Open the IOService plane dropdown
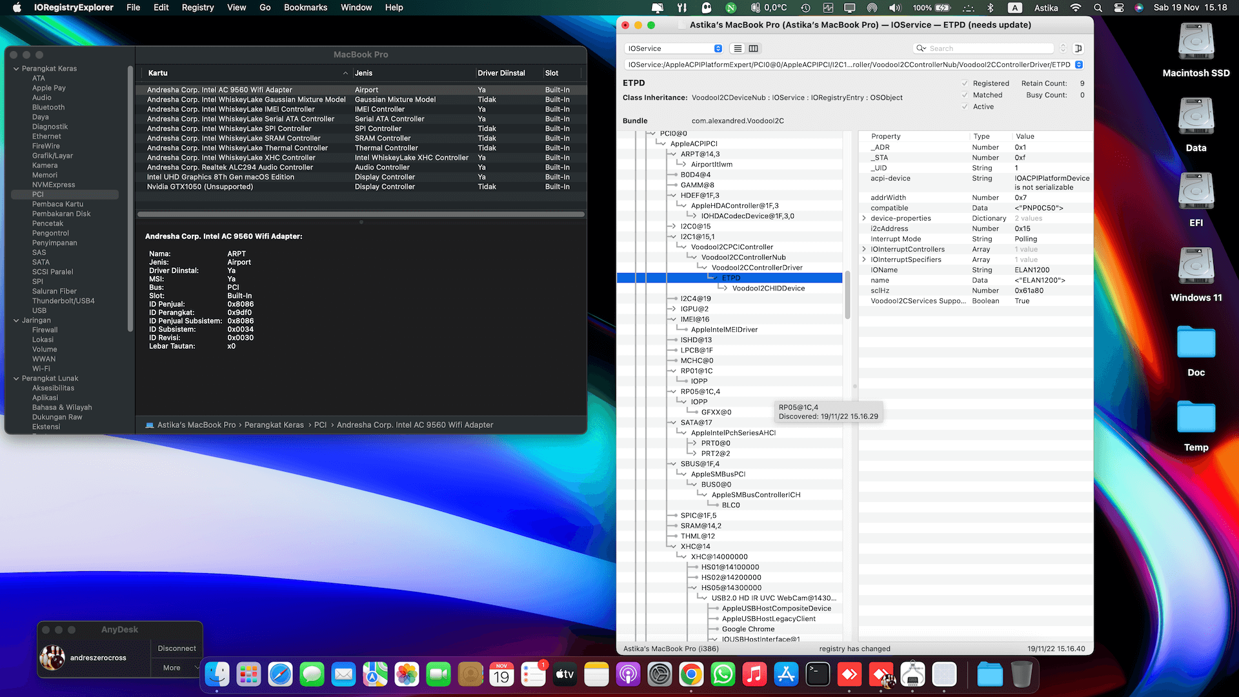1239x697 pixels. pyautogui.click(x=674, y=48)
